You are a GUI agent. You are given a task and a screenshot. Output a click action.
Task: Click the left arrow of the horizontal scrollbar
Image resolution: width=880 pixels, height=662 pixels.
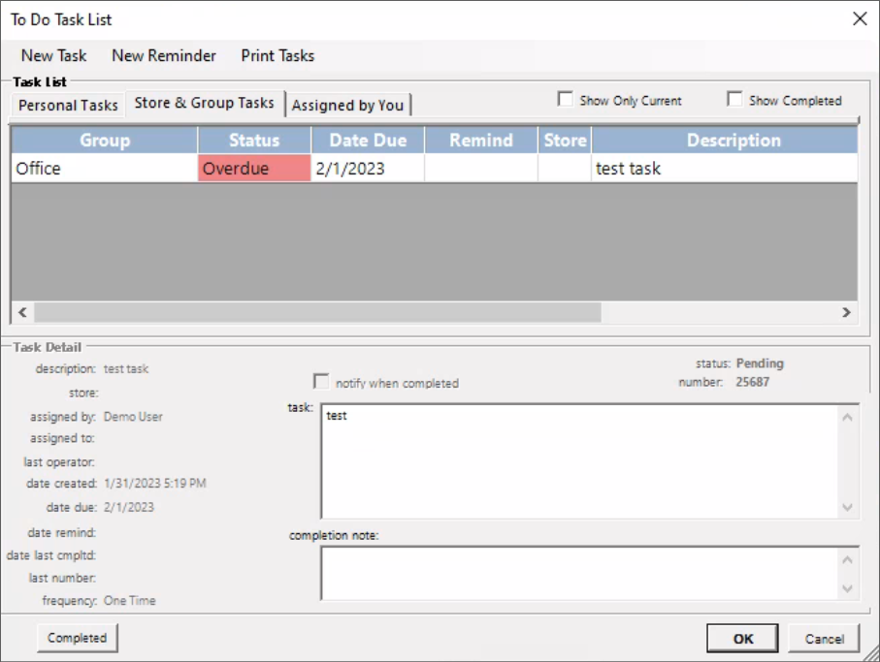[21, 312]
